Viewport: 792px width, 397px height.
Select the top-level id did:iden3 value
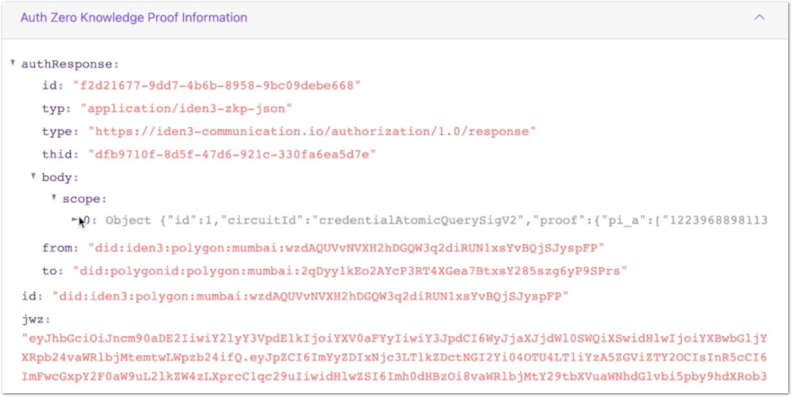pyautogui.click(x=310, y=296)
